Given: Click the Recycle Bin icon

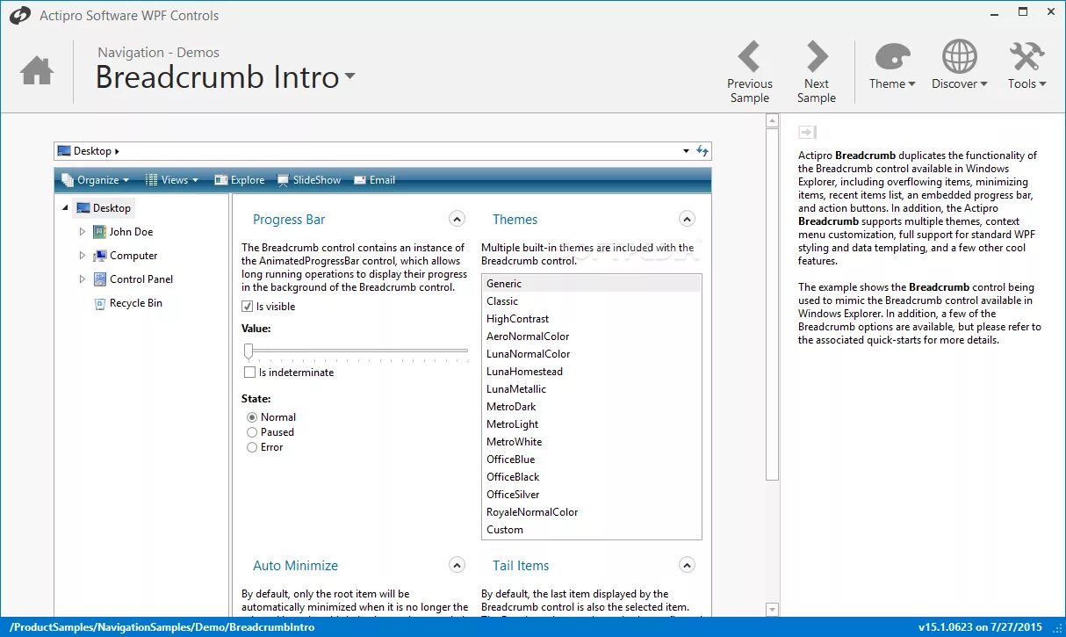Looking at the screenshot, I should click(100, 303).
